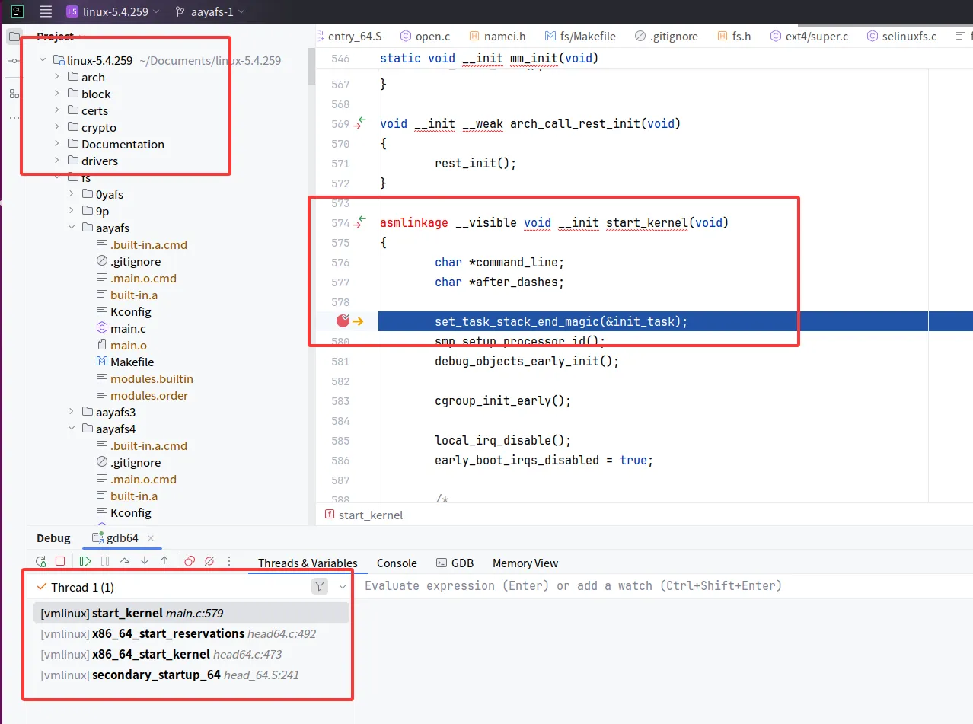Mute all breakpoints
This screenshot has width=973, height=724.
209,562
